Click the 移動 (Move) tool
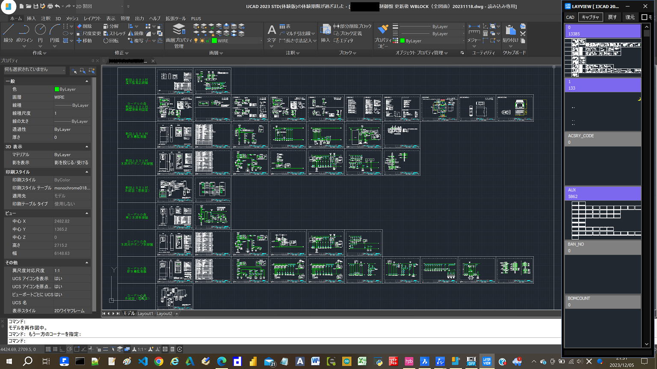Image resolution: width=657 pixels, height=369 pixels. (84, 41)
